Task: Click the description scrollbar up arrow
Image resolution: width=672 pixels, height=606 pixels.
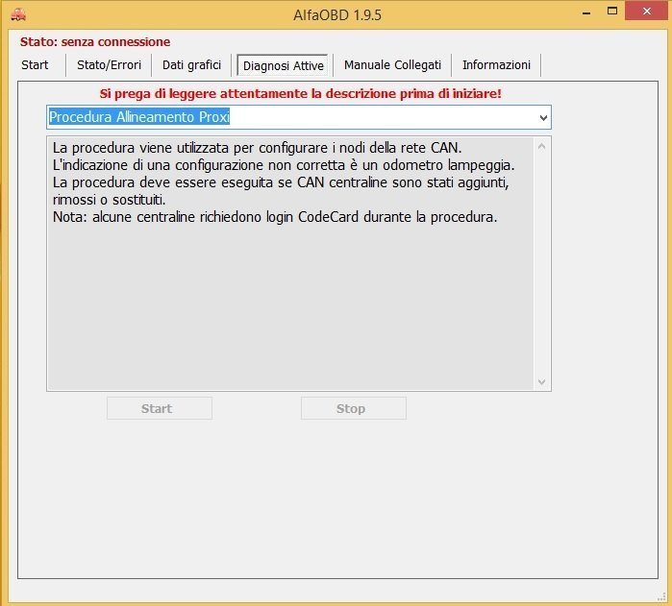Action: point(541,147)
